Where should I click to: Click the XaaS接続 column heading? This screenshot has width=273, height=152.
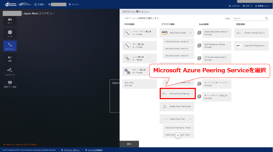(204, 24)
